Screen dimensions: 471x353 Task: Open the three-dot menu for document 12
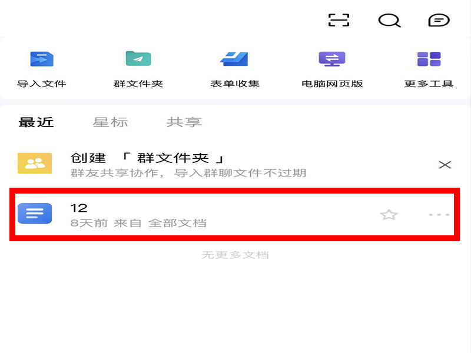point(439,215)
